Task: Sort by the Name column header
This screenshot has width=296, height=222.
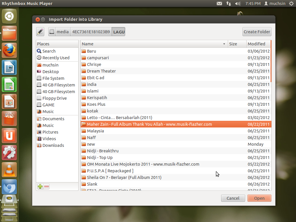Action: [x=154, y=44]
